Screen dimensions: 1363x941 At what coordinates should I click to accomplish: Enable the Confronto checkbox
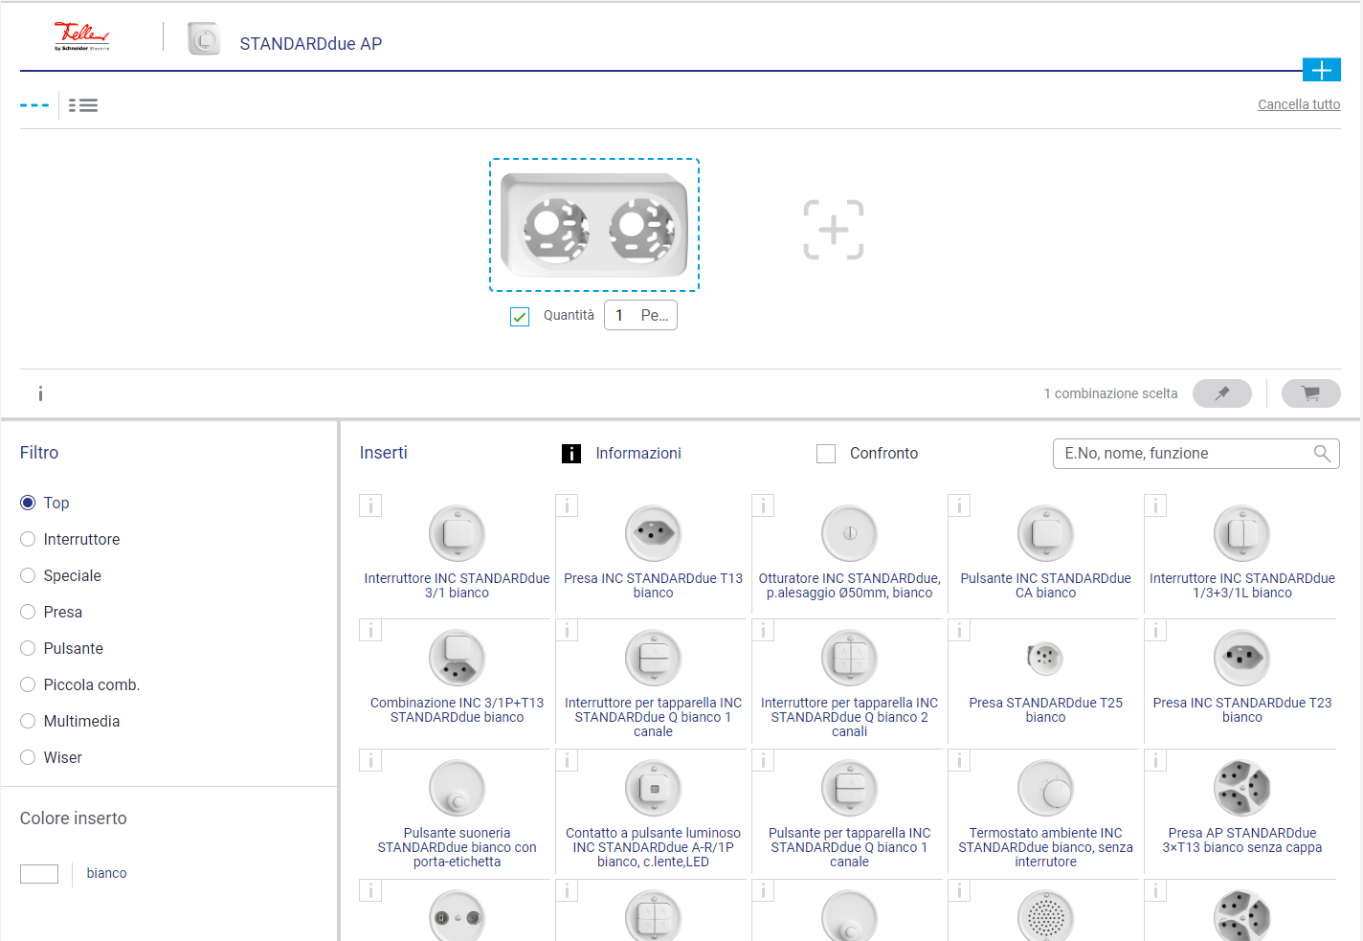point(826,454)
